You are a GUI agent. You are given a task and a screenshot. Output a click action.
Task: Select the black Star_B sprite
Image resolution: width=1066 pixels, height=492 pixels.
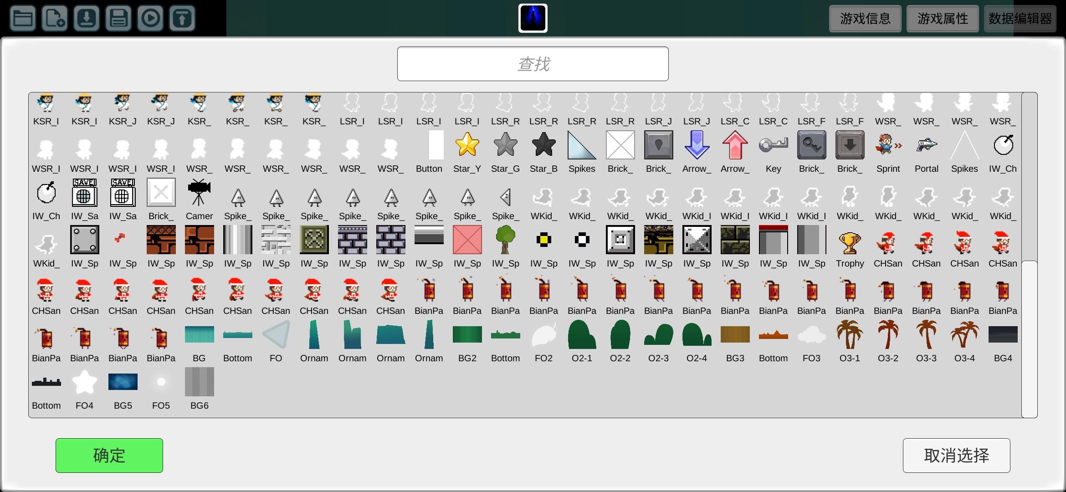(x=544, y=145)
